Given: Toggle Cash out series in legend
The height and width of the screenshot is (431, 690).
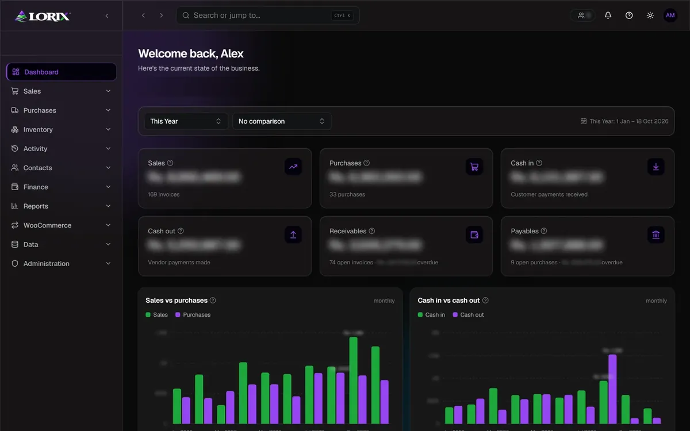Looking at the screenshot, I should tap(469, 315).
